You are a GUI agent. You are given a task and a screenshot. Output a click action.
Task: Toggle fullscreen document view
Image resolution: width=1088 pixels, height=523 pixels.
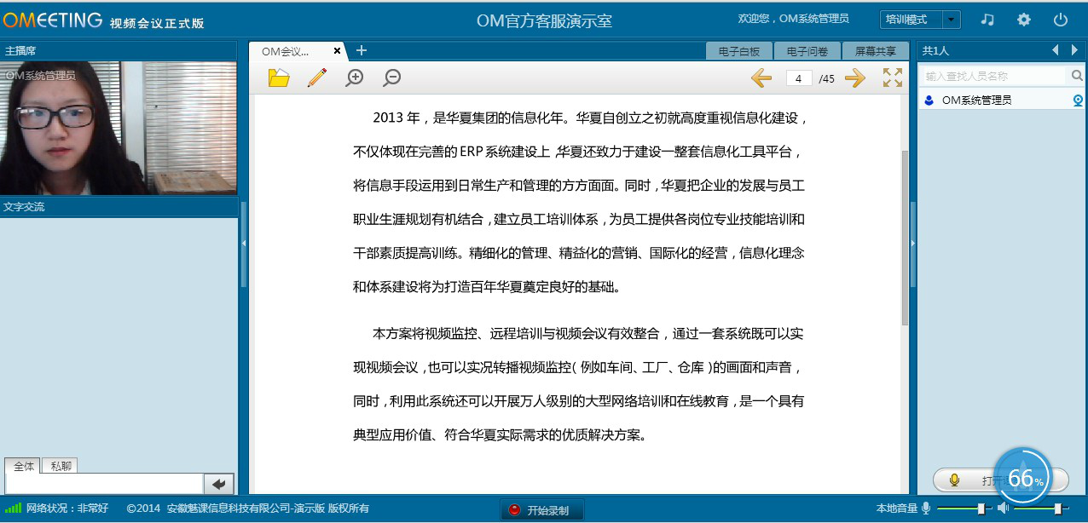tap(893, 78)
